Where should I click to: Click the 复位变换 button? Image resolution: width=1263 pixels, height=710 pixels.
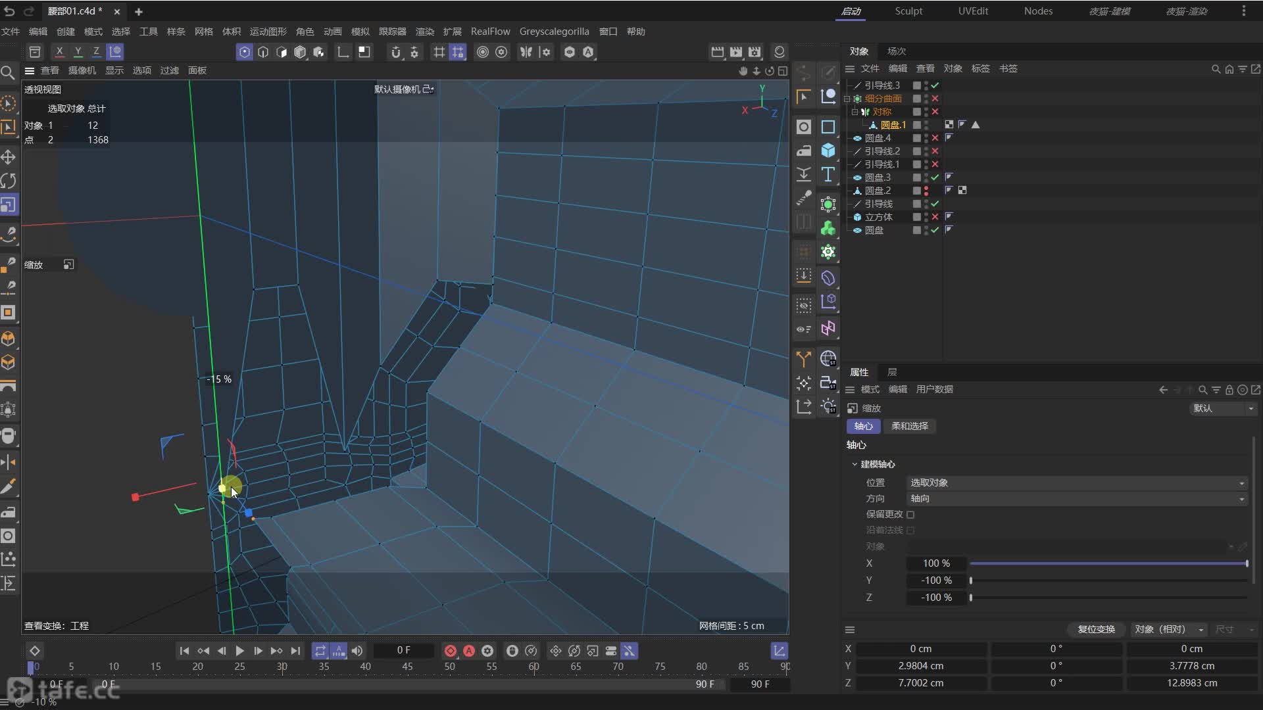point(1096,630)
